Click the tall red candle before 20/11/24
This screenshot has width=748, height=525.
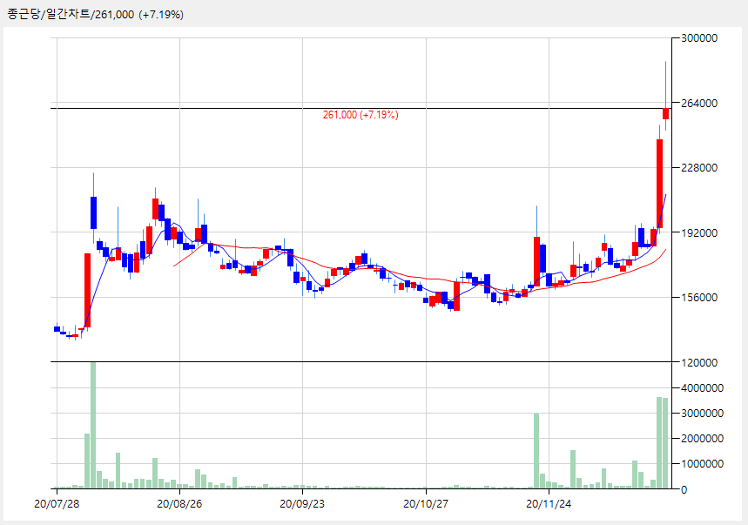tap(536, 261)
